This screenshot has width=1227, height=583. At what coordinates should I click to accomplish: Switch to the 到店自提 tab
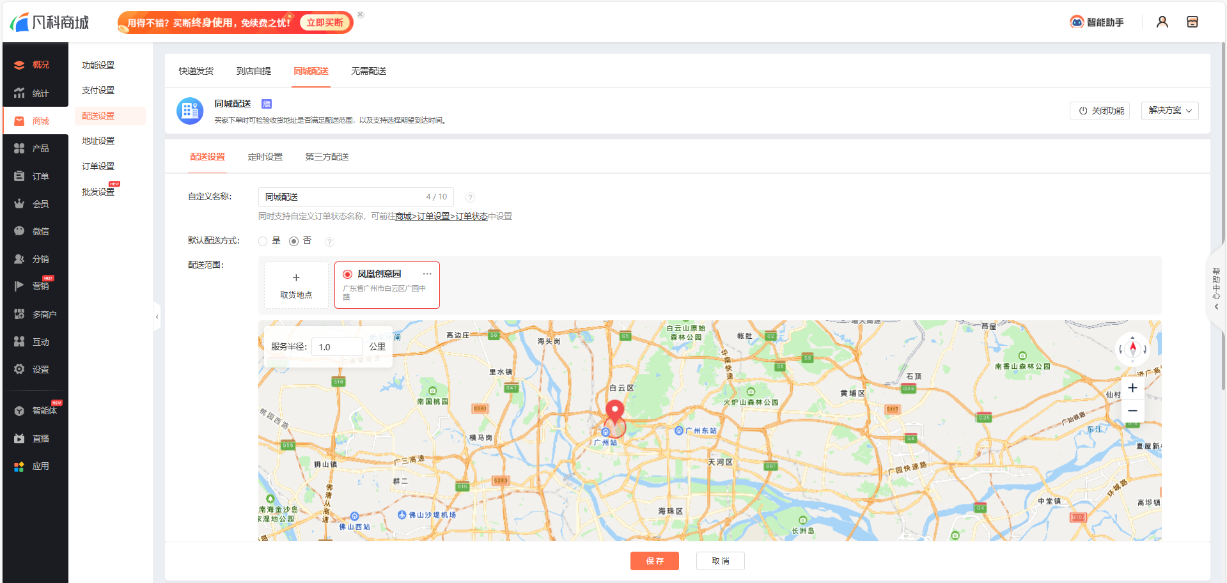pyautogui.click(x=254, y=71)
